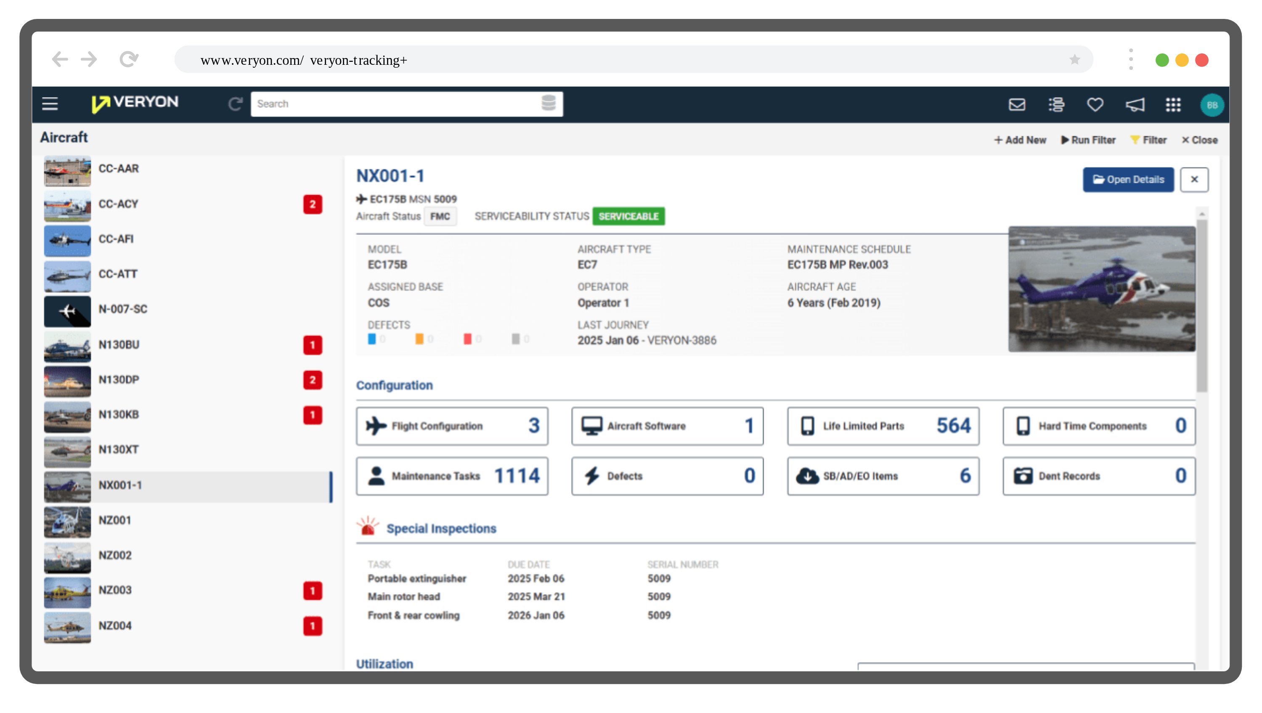Click Run Filter
This screenshot has width=1262, height=713.
(1088, 140)
